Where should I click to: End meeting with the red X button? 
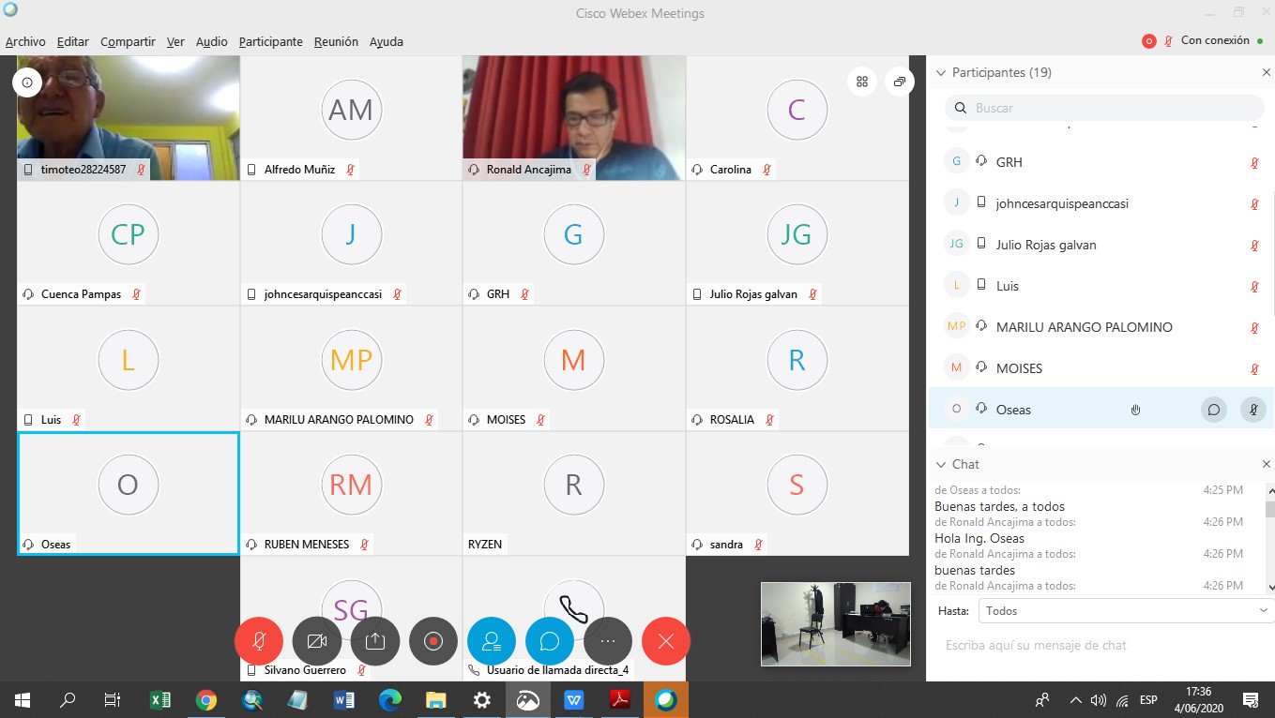pyautogui.click(x=665, y=641)
